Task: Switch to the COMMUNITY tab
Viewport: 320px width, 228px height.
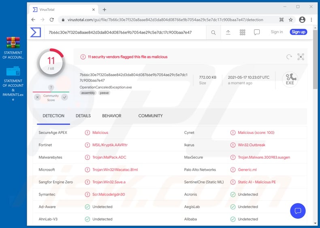Action: pos(150,116)
